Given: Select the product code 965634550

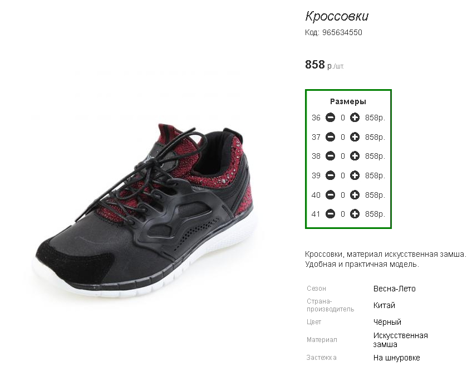Looking at the screenshot, I should click(342, 32).
